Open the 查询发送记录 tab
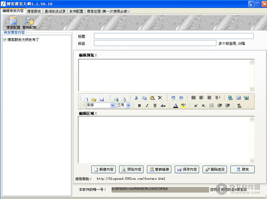The image size is (267, 199). [x=55, y=11]
